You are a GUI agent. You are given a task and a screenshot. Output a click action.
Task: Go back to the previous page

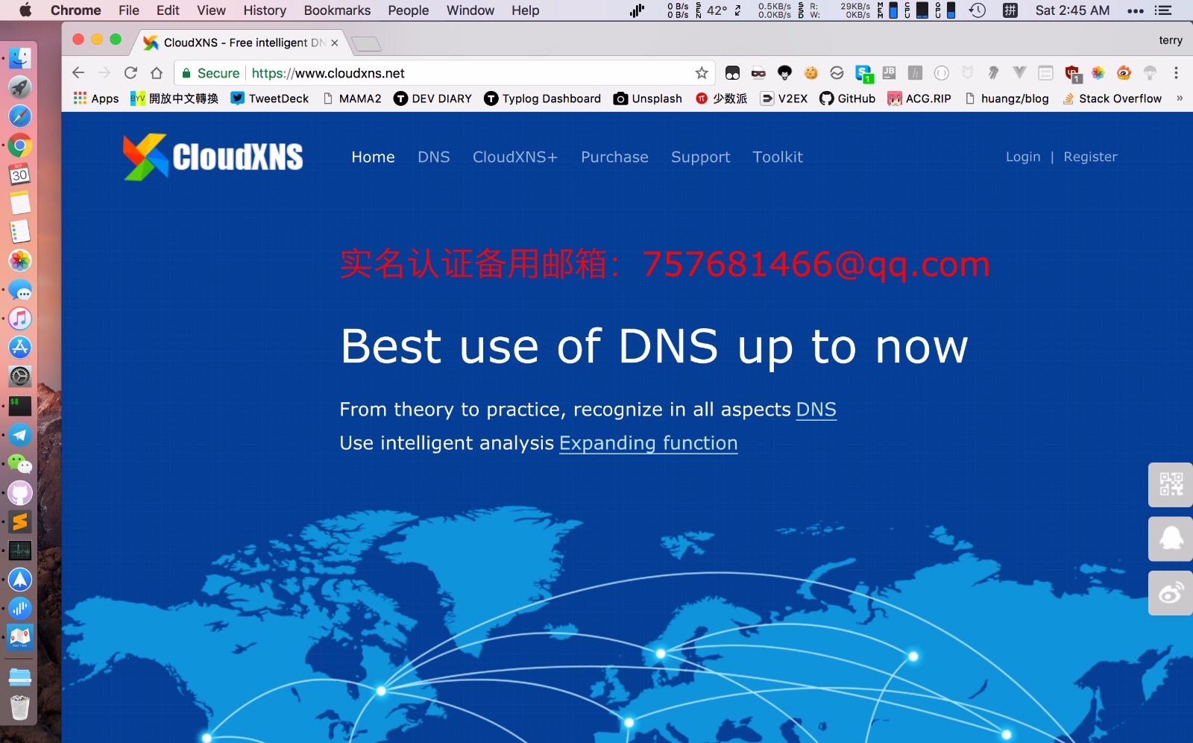pos(78,73)
